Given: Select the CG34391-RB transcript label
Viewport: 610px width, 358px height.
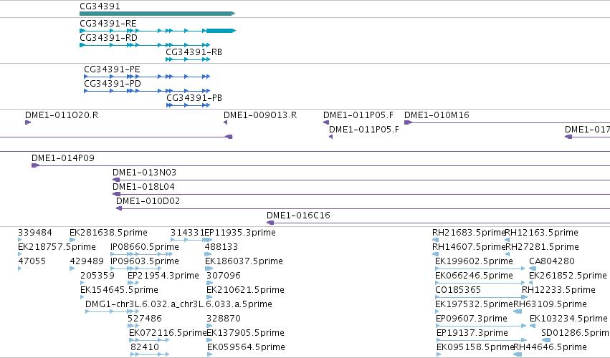Looking at the screenshot, I should coord(194,52).
